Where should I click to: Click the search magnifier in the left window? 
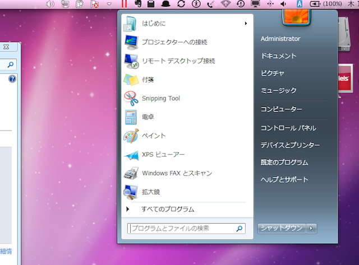point(10,64)
